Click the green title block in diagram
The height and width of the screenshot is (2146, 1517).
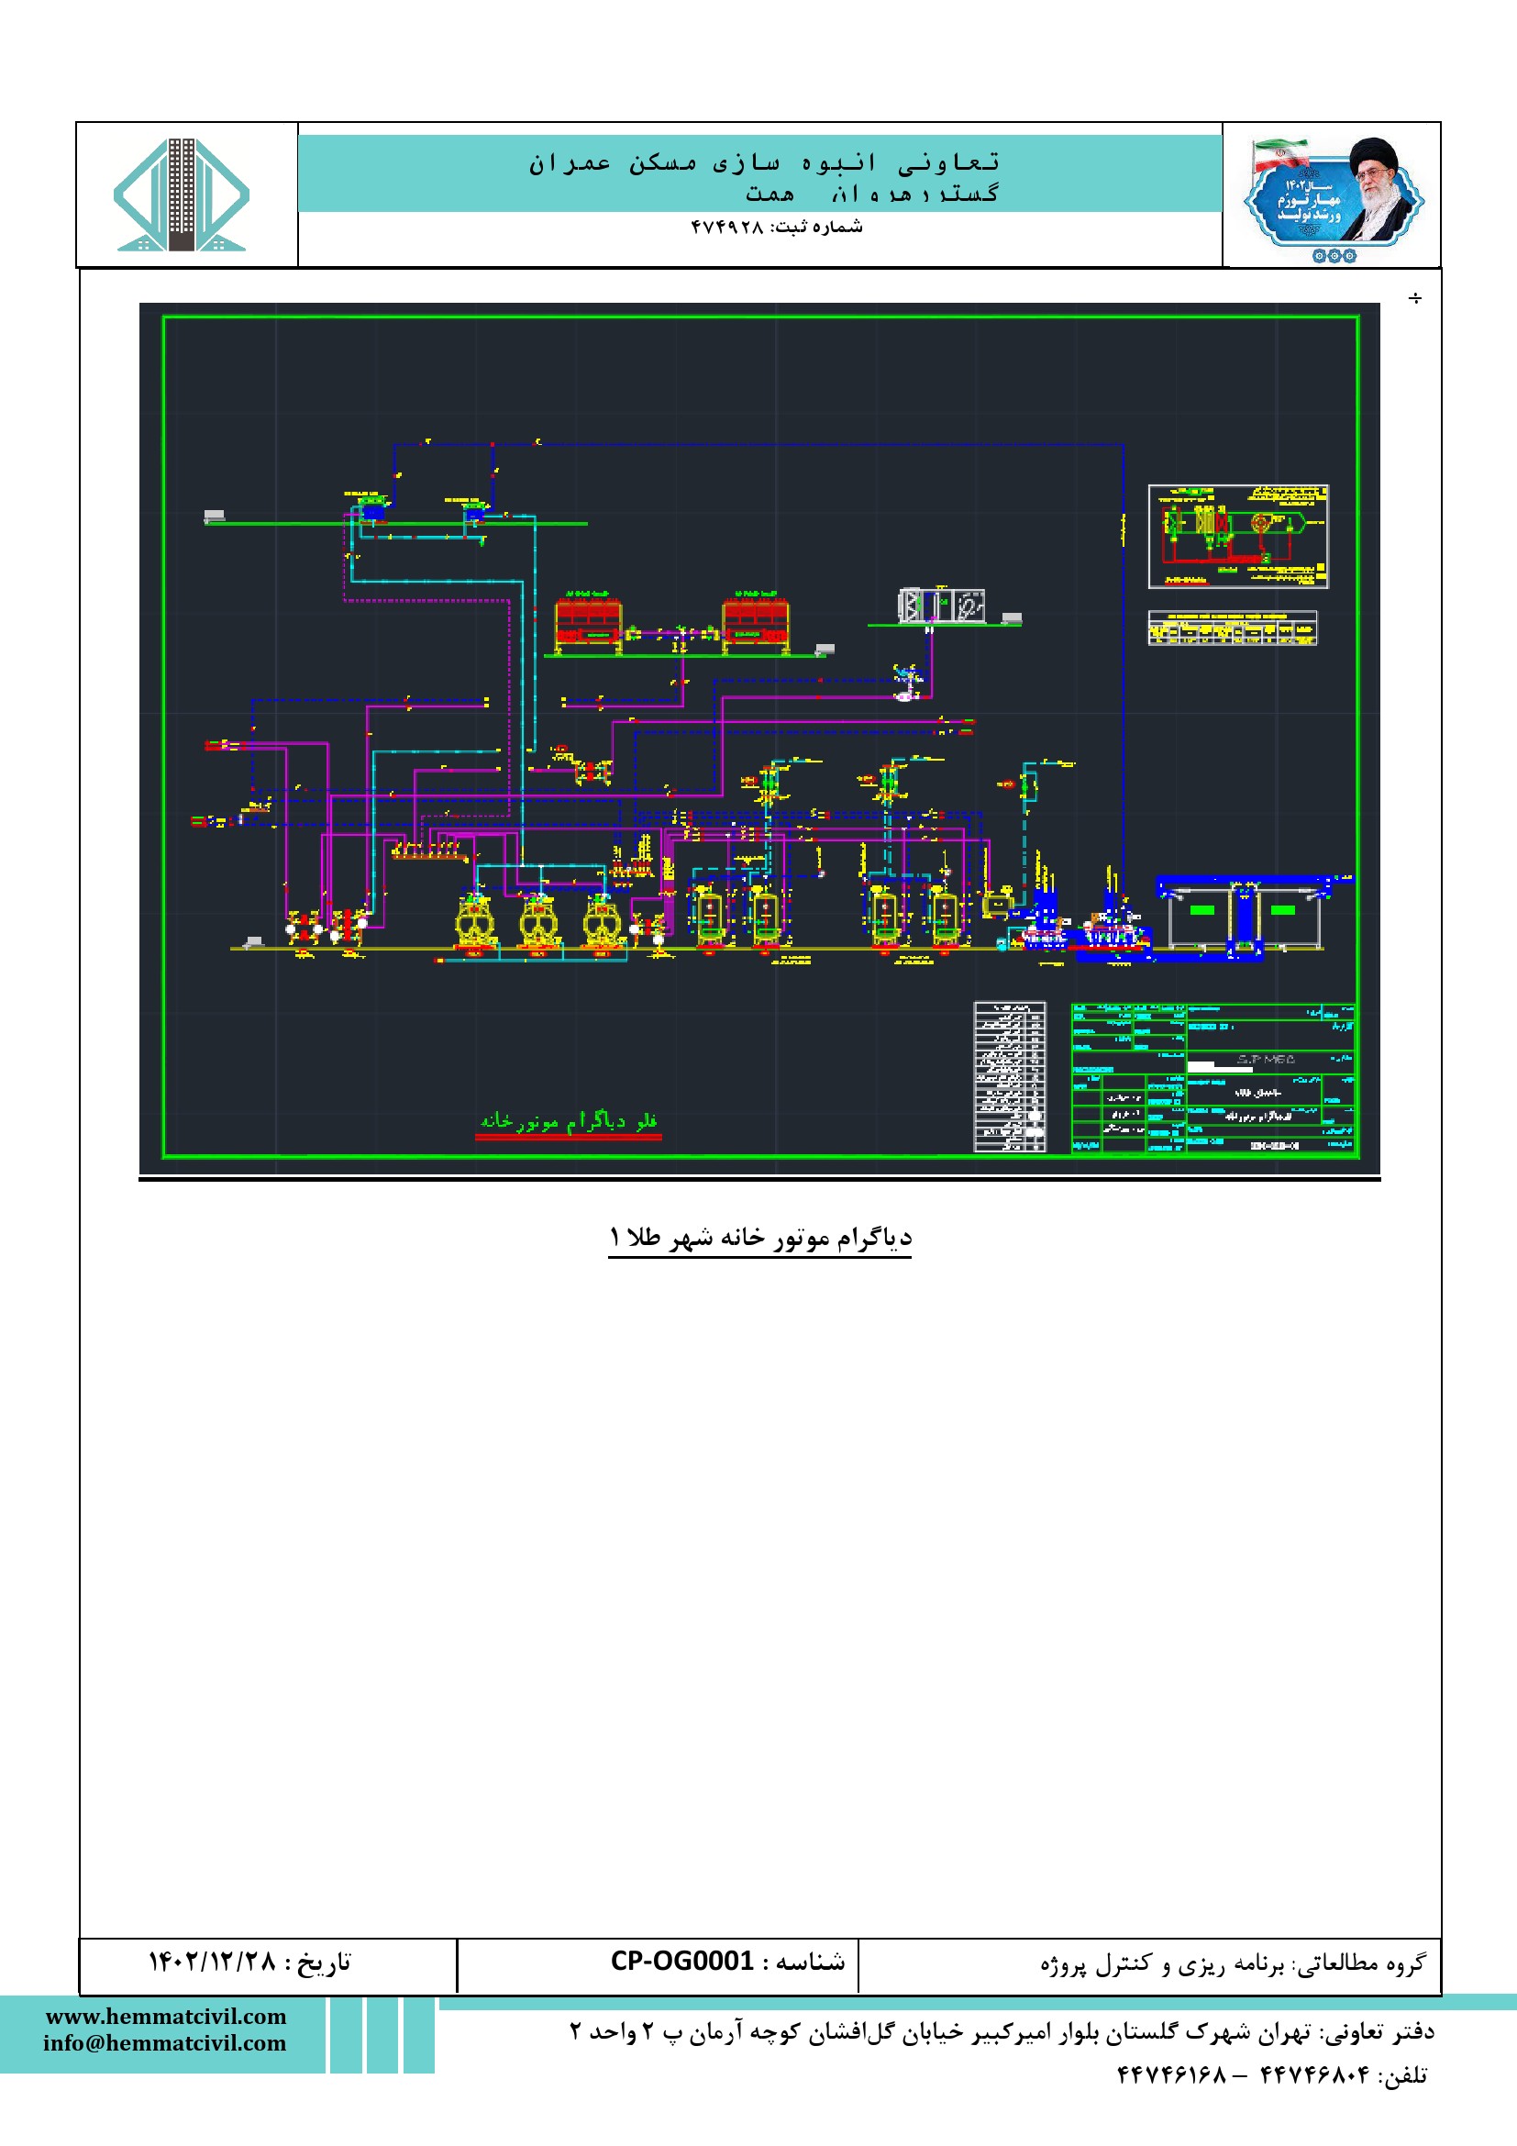1213,1078
